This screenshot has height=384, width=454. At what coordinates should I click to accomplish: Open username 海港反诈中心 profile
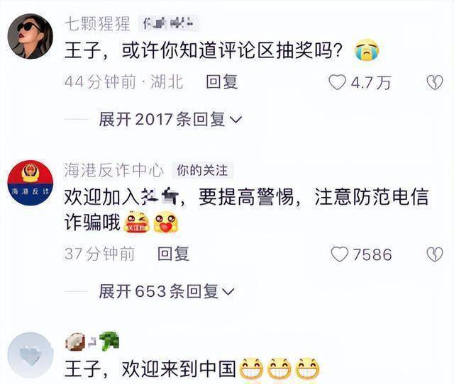[x=114, y=170]
